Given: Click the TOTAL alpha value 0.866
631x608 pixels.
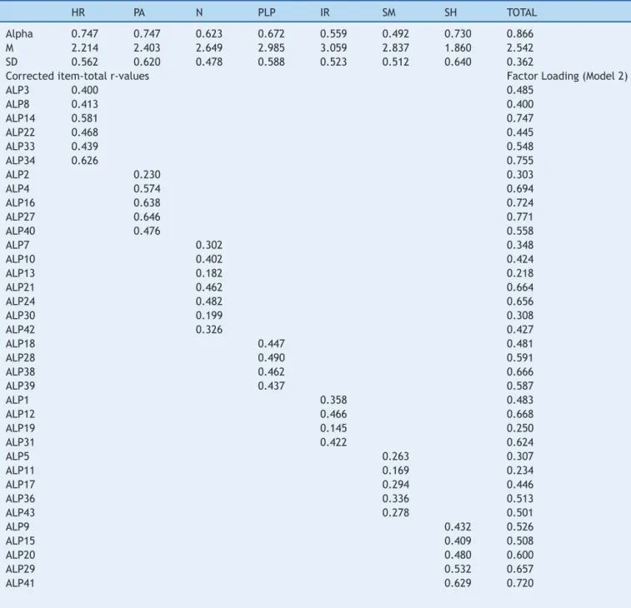Looking at the screenshot, I should coord(520,34).
